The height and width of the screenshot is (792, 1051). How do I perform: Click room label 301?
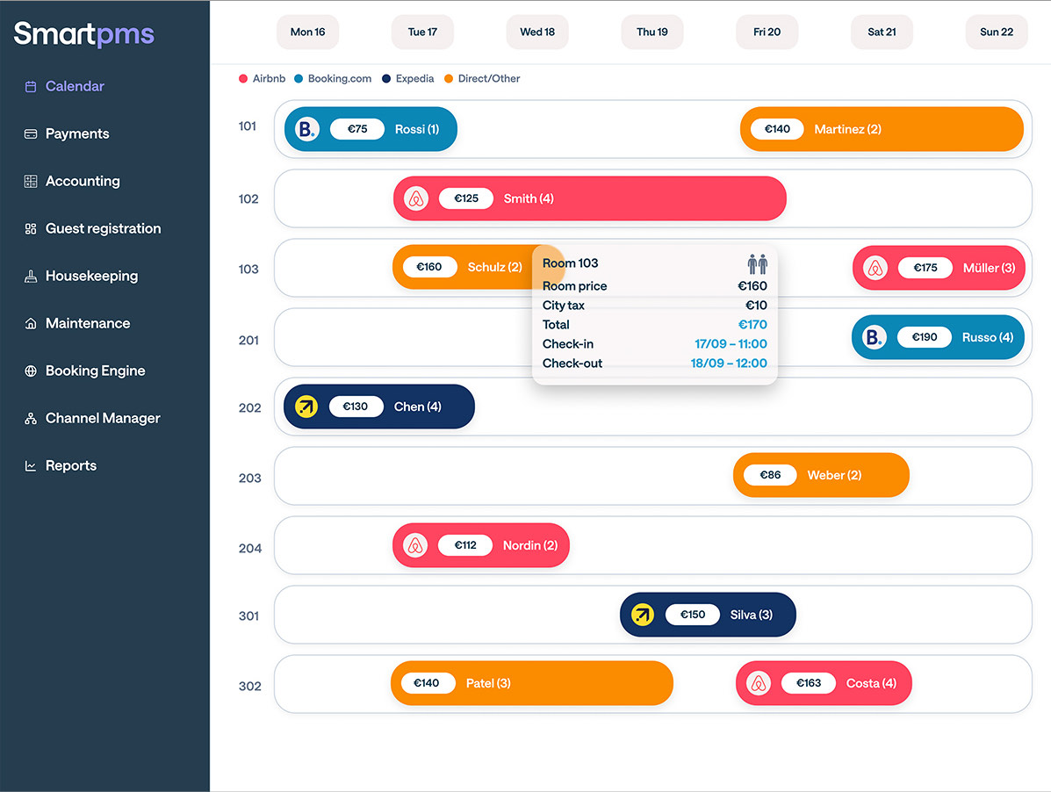(248, 616)
